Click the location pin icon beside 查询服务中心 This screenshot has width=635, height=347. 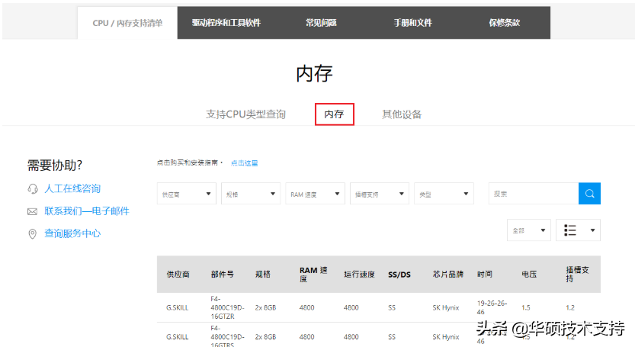tap(32, 234)
